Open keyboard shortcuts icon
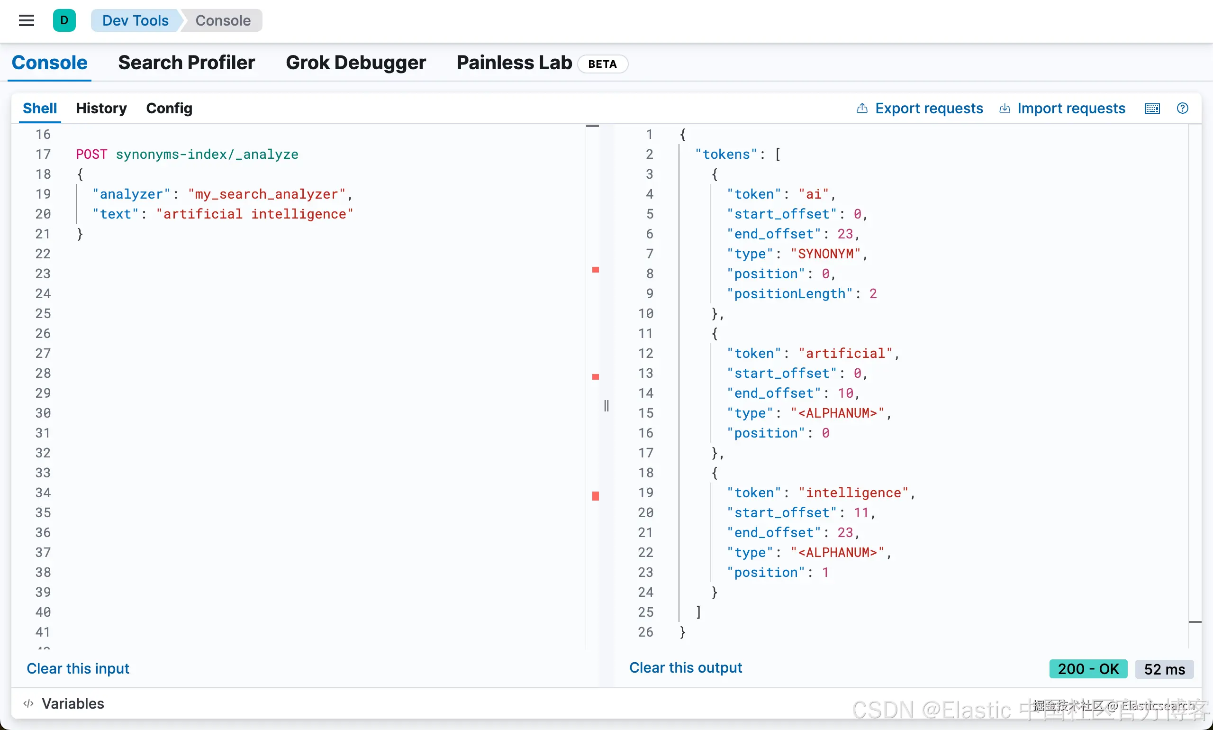This screenshot has width=1213, height=730. pos(1152,108)
